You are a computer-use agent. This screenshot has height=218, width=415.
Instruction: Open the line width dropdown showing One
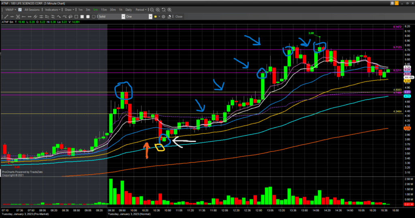pos(138,17)
